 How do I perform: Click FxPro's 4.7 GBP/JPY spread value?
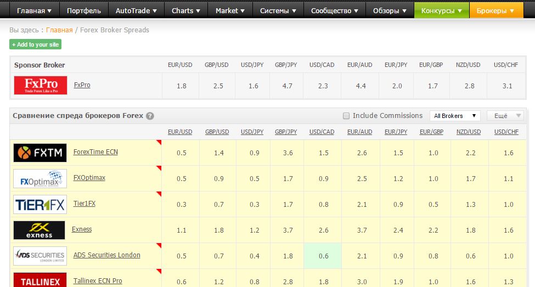click(x=288, y=86)
